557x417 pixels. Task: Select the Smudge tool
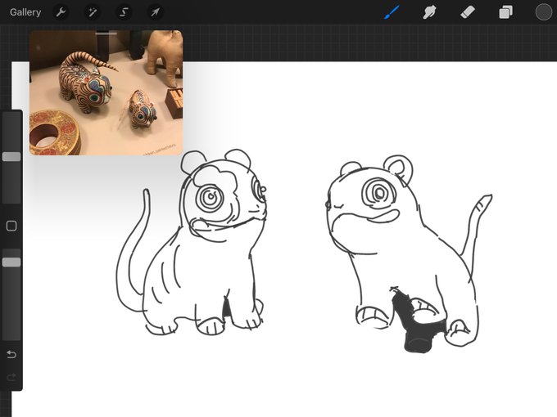(x=429, y=12)
